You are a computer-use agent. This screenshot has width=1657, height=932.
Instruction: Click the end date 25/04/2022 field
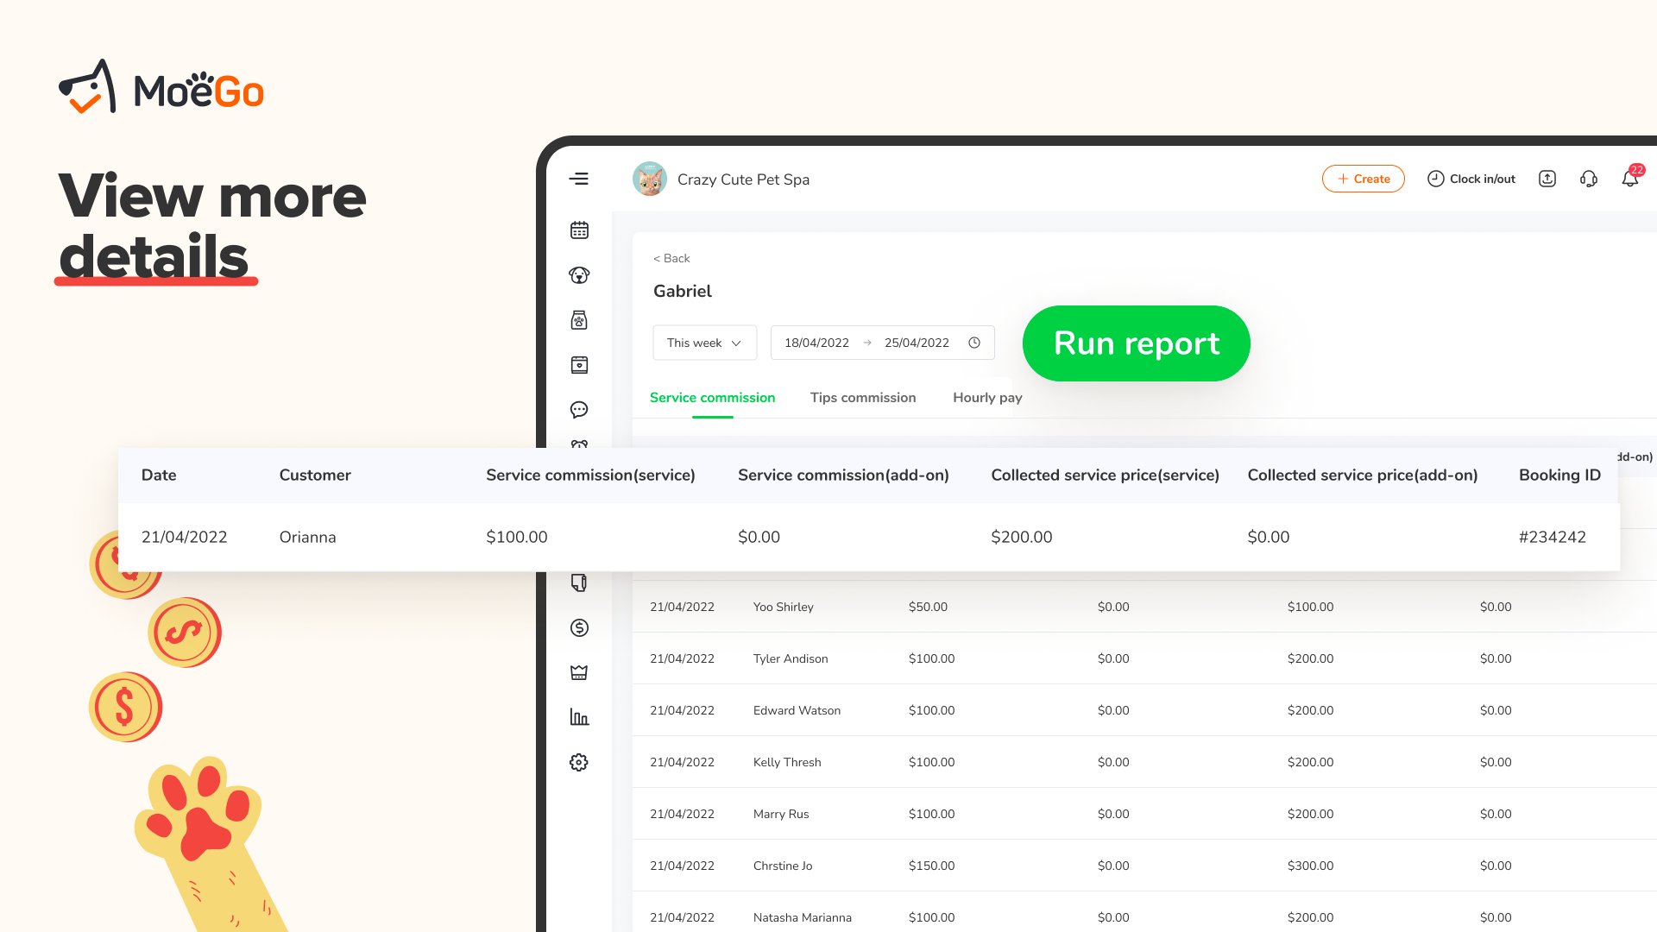click(917, 343)
